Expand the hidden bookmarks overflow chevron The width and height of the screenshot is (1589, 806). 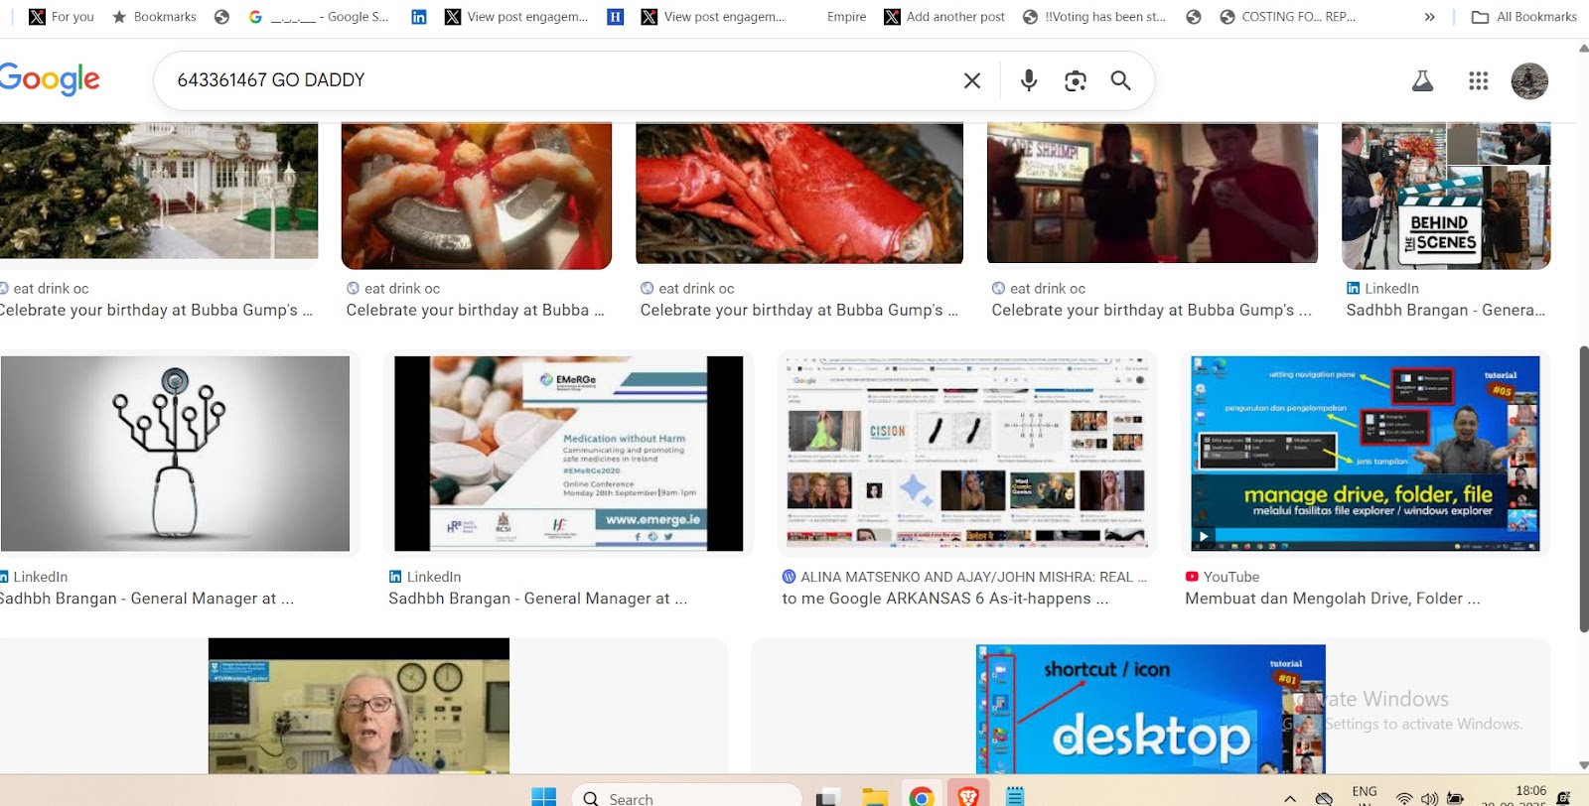click(x=1429, y=17)
